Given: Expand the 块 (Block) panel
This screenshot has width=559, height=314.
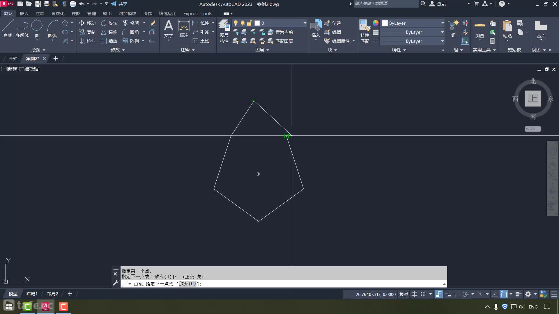Looking at the screenshot, I should pos(332,50).
